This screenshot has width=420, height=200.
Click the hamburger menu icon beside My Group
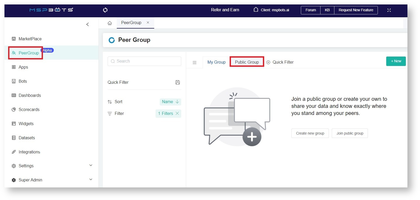click(x=195, y=63)
